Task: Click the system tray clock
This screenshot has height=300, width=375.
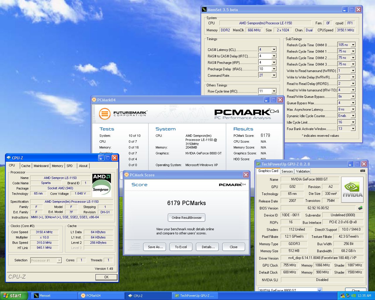Action: 364,296
